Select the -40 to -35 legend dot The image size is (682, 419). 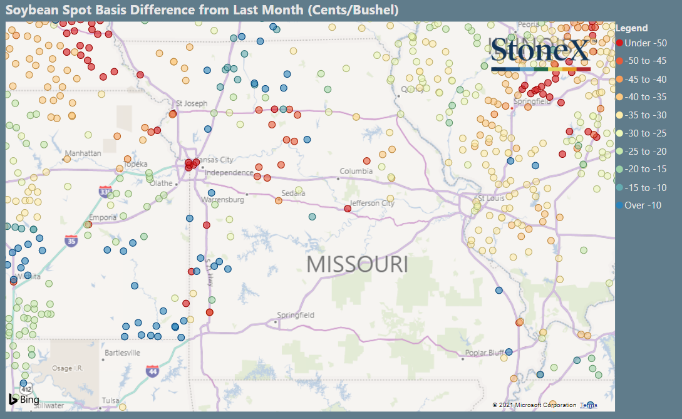coord(619,97)
